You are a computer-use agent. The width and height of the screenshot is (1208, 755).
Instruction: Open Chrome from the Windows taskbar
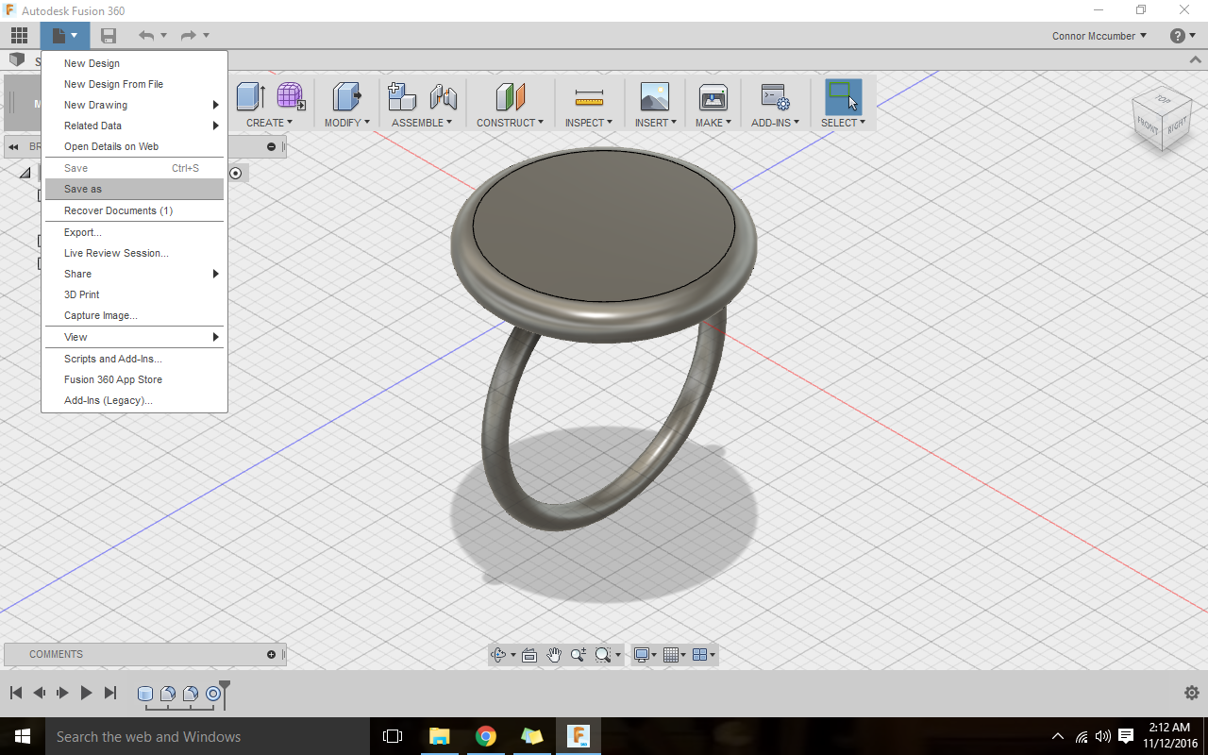(486, 736)
